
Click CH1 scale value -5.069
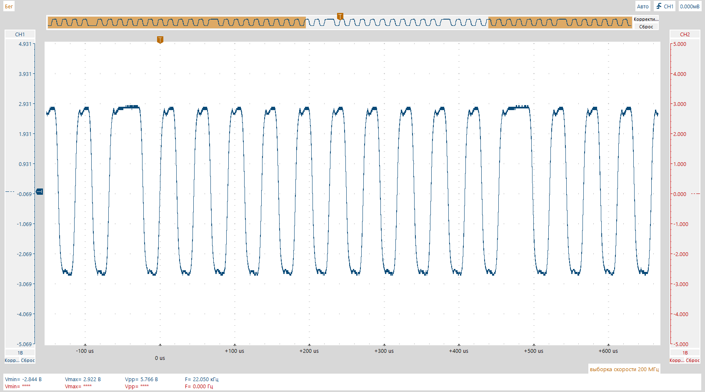click(x=24, y=344)
